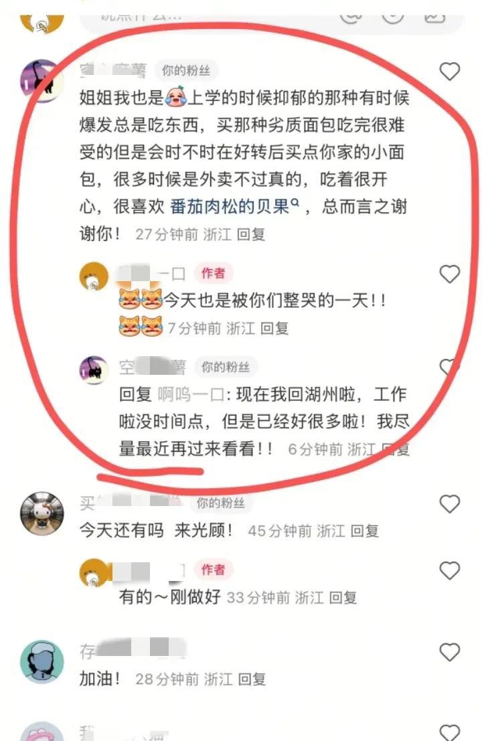Viewport: 482px width, 741px height.
Task: Reply to the 加油! comment
Action: pyautogui.click(x=252, y=679)
